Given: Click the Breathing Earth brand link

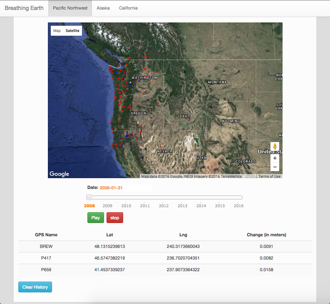Looking at the screenshot, I should (x=24, y=8).
